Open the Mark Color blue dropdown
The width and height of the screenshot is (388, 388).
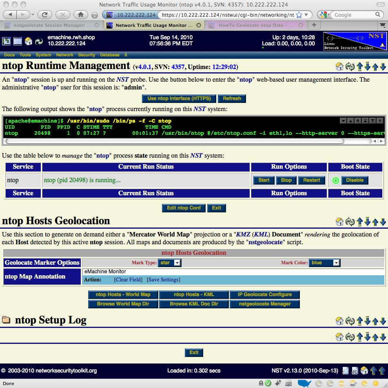click(325, 263)
